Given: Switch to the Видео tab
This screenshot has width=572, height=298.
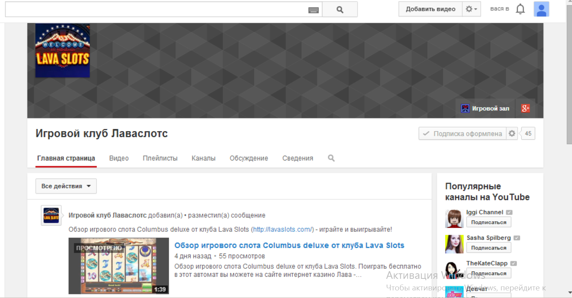Looking at the screenshot, I should pyautogui.click(x=119, y=158).
